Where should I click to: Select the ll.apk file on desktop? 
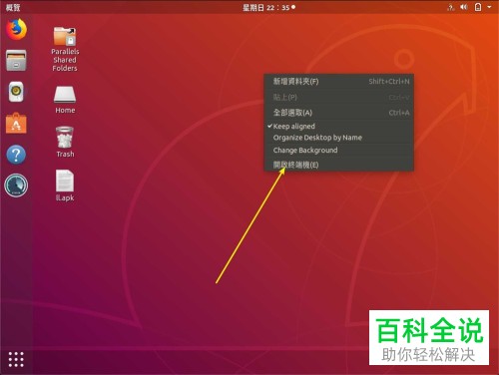click(65, 186)
